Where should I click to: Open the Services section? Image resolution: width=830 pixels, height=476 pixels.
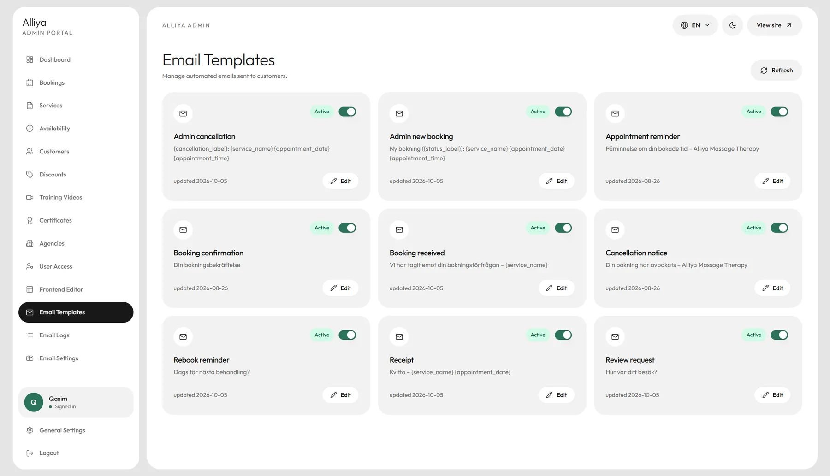point(76,106)
